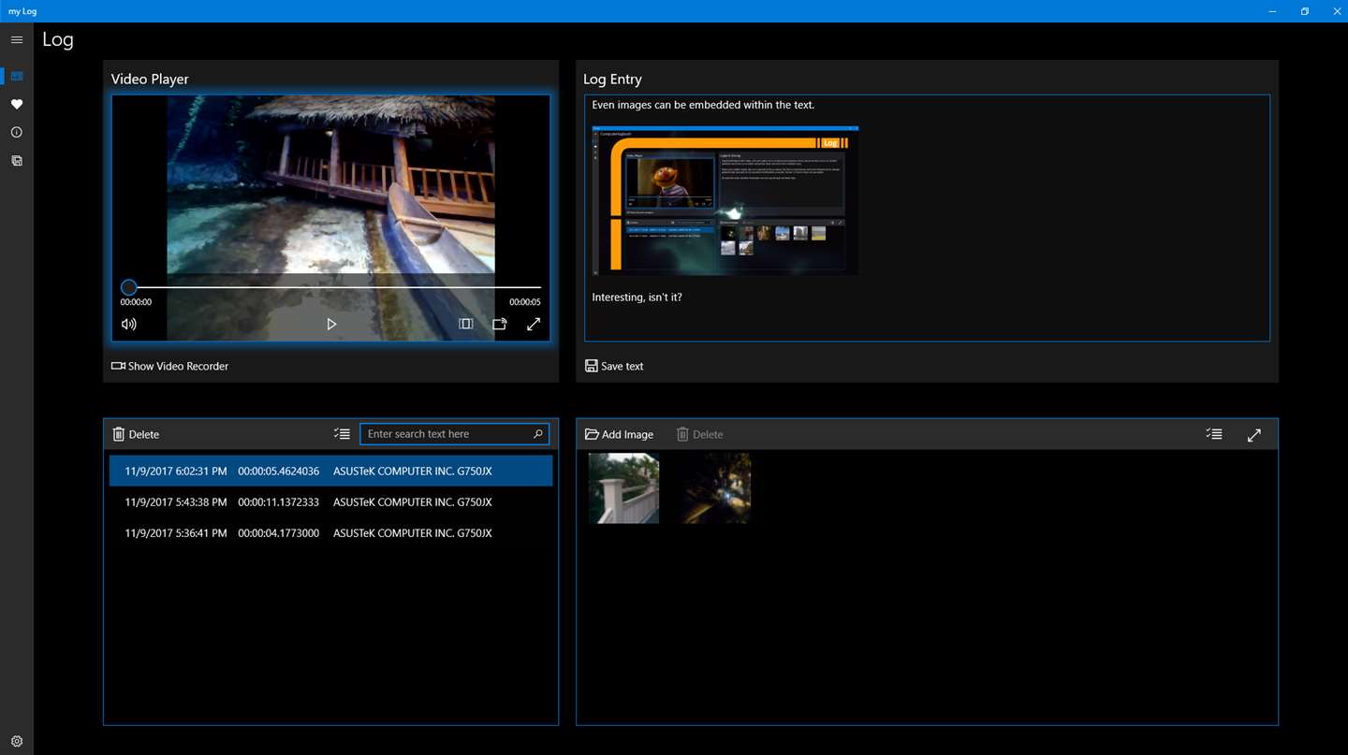
Task: Toggle multi-select mode in log list
Action: 342,434
